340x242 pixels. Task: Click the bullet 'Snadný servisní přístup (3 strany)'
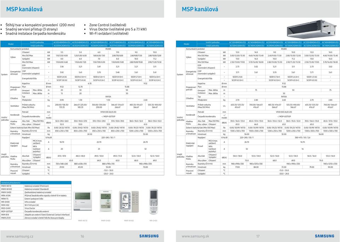pyautogui.click(x=32, y=29)
